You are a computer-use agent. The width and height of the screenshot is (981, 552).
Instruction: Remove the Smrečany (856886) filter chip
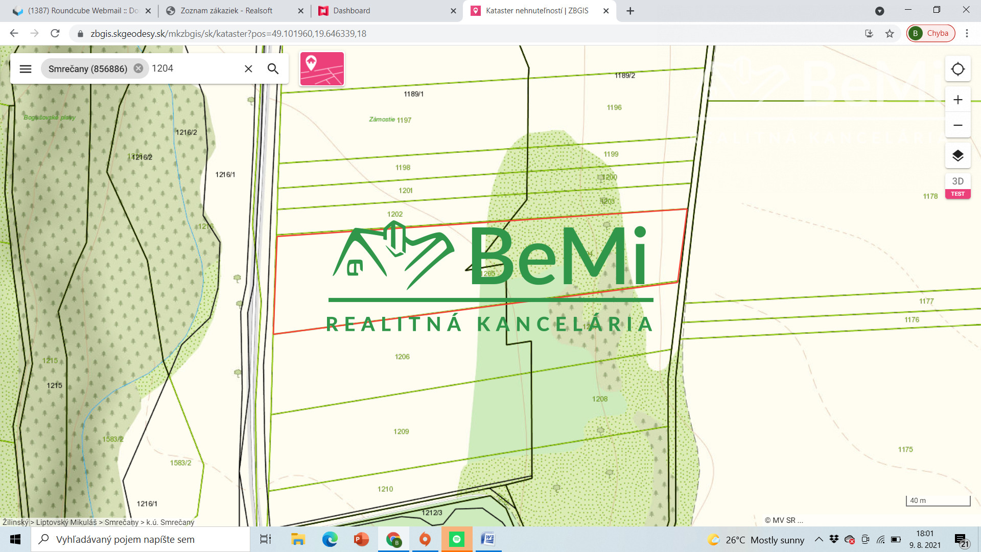pyautogui.click(x=138, y=68)
